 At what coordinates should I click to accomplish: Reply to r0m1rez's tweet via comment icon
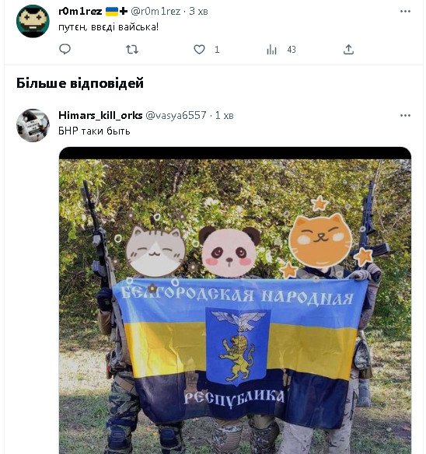pyautogui.click(x=65, y=49)
